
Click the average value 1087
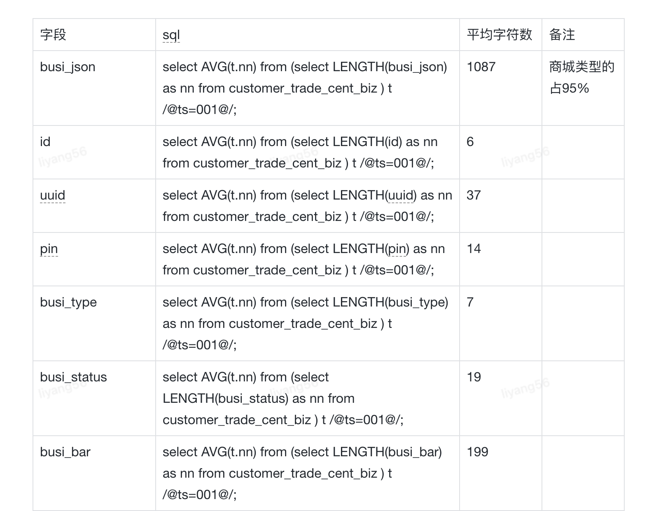[x=481, y=67]
